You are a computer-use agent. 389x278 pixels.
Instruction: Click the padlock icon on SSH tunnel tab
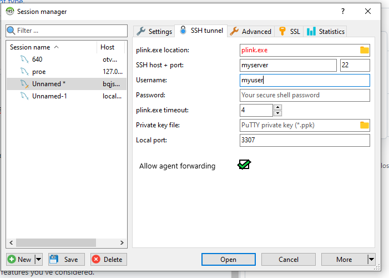pyautogui.click(x=183, y=30)
